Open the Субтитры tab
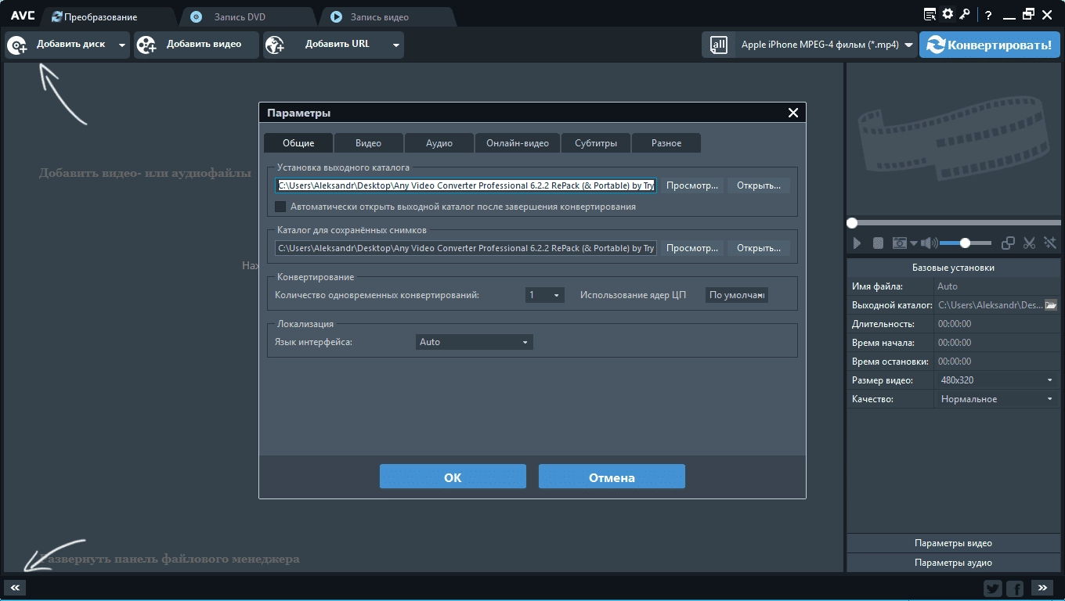Image resolution: width=1065 pixels, height=601 pixels. click(x=596, y=143)
